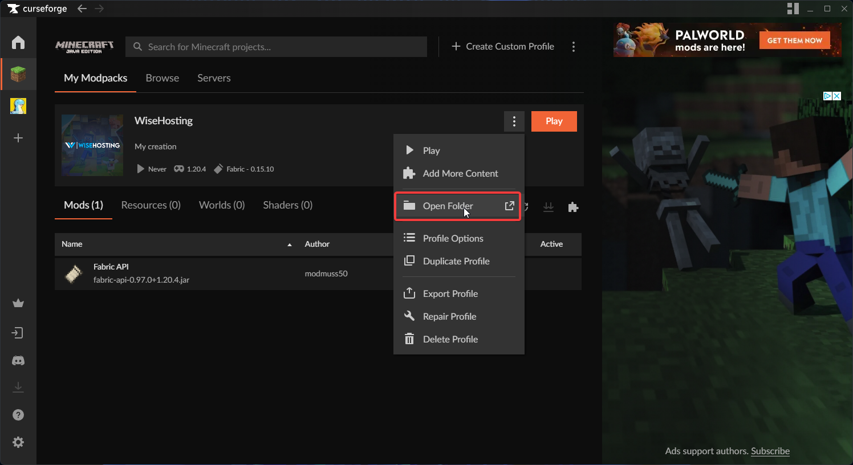Screen dimensions: 853x465
Task: Click the WiseHosting profile title
Action: tap(164, 121)
